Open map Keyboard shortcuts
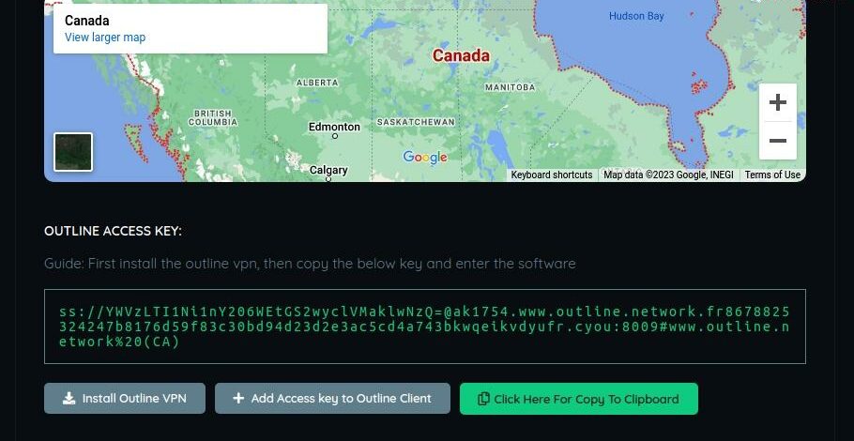 pyautogui.click(x=551, y=175)
